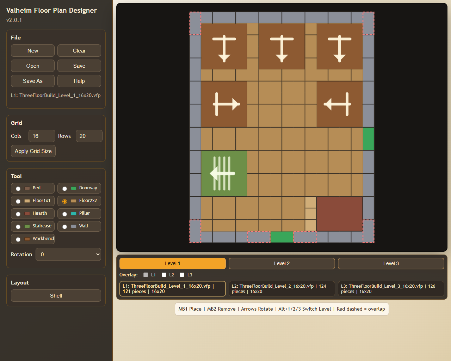Click the keyboard hints status bar
Image resolution: width=451 pixels, height=361 pixels.
282,309
